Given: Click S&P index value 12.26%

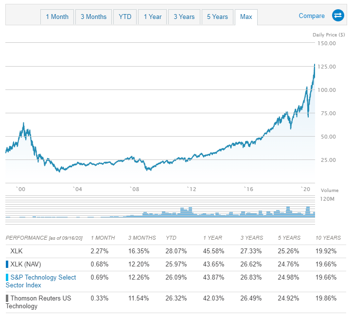Looking at the screenshot, I should click(x=139, y=278).
